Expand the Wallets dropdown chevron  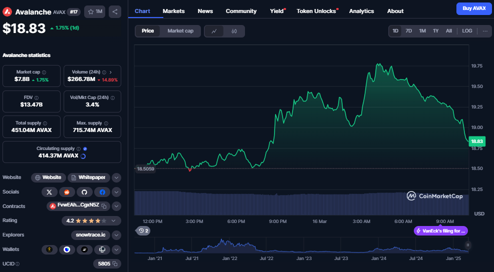pos(116,249)
